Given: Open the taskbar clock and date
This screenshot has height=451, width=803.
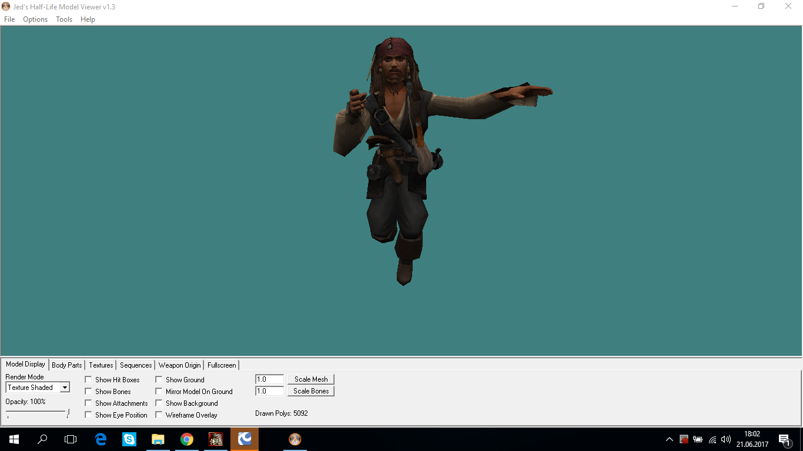Looking at the screenshot, I should coord(752,439).
